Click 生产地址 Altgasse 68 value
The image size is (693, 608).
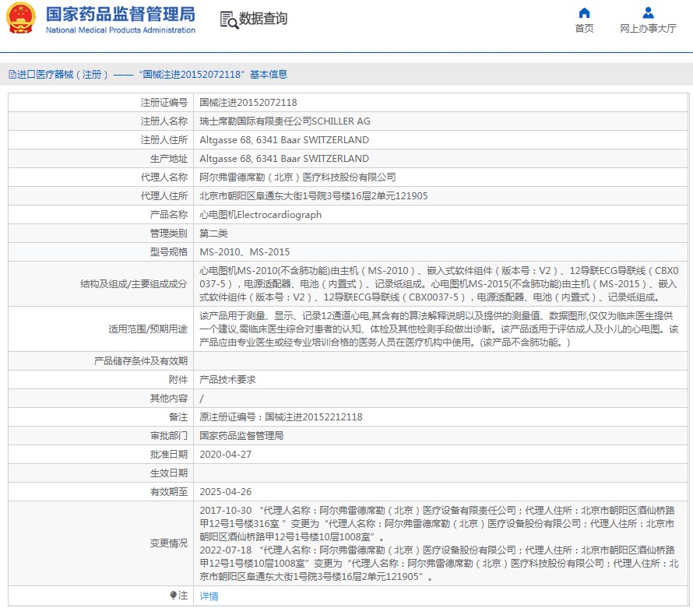284,159
